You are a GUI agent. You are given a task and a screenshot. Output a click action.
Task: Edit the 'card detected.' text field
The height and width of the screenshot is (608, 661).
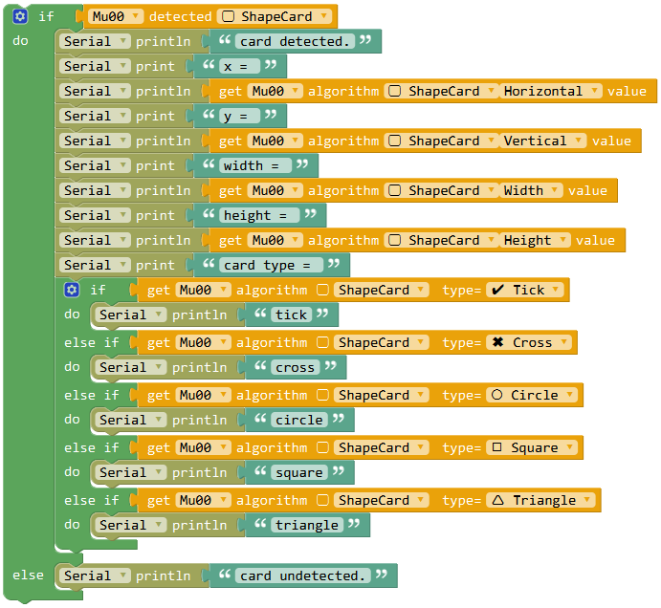pos(295,41)
